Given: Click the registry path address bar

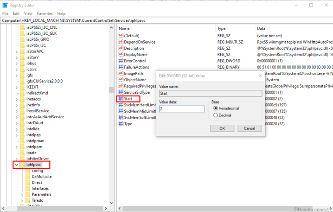Looking at the screenshot, I should (x=166, y=20).
